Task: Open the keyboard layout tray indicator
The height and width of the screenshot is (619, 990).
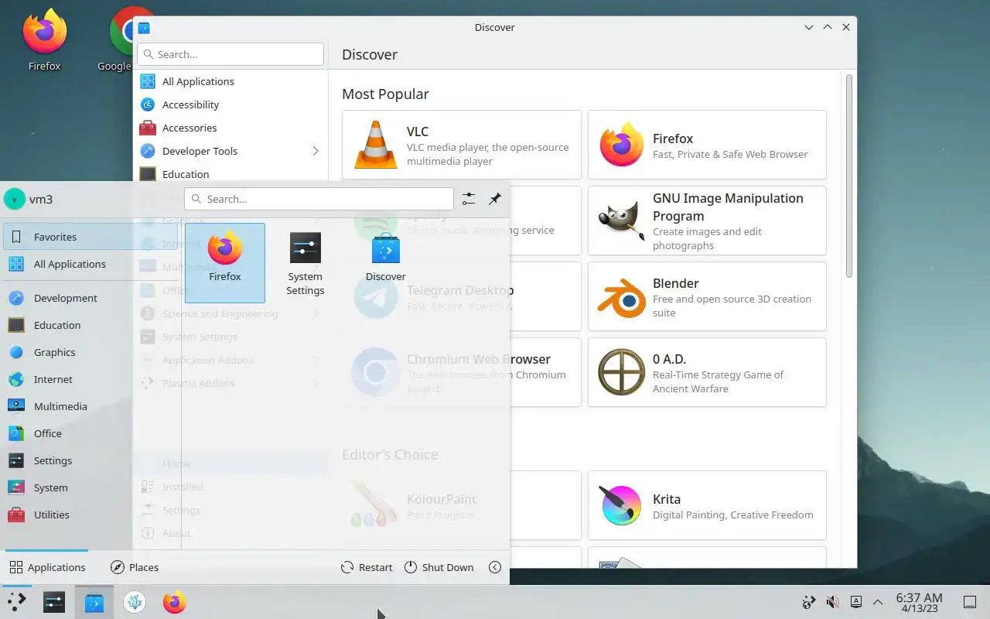Action: [x=856, y=602]
